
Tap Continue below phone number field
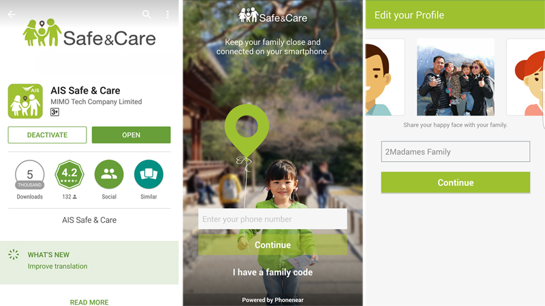click(272, 245)
